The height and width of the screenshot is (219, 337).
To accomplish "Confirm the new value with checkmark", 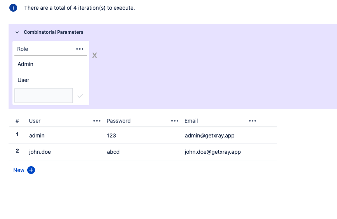I will (80, 96).
